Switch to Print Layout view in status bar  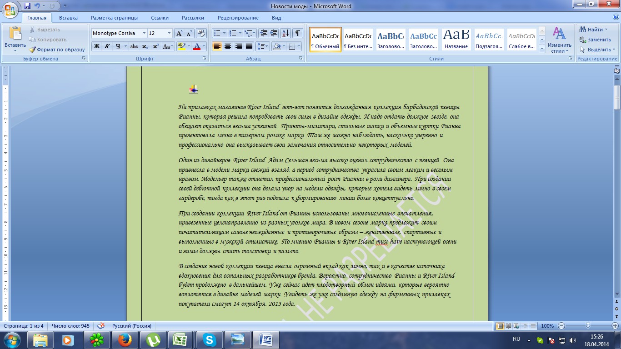(x=501, y=326)
